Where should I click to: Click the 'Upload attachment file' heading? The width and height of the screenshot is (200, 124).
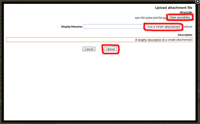[173, 8]
